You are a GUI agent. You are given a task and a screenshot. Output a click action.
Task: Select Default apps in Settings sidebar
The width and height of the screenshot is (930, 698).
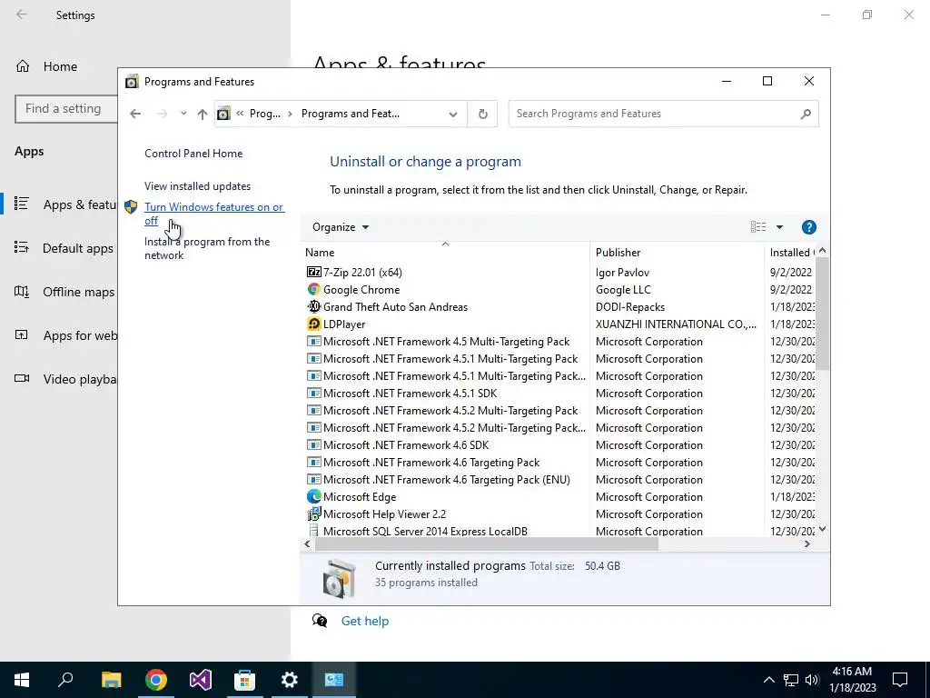pos(64,248)
